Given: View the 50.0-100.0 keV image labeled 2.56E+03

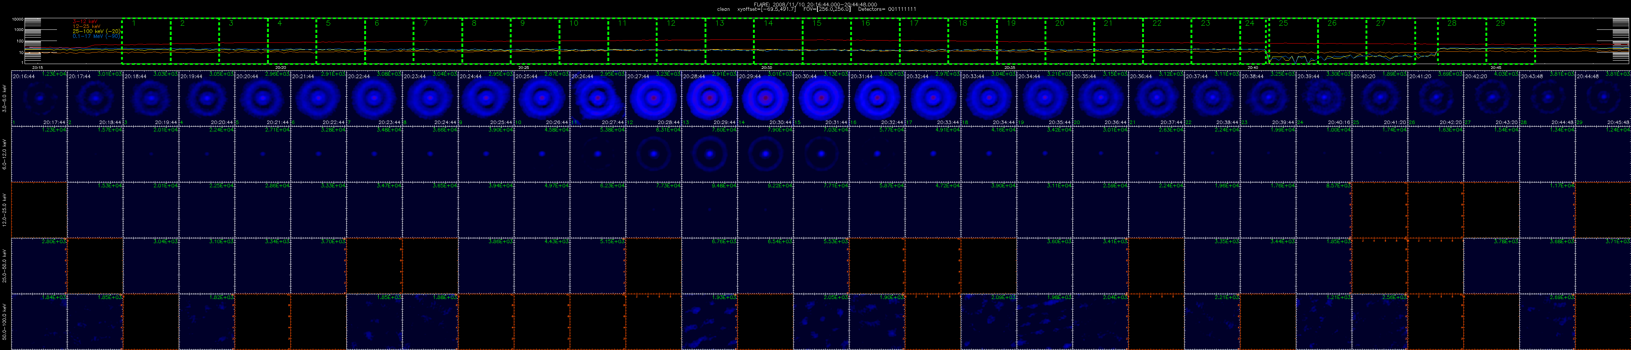Looking at the screenshot, I should click(x=1379, y=322).
